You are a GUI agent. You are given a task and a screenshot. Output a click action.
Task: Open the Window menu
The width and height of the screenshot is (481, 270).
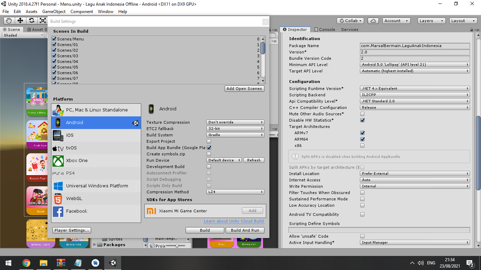pos(106,12)
